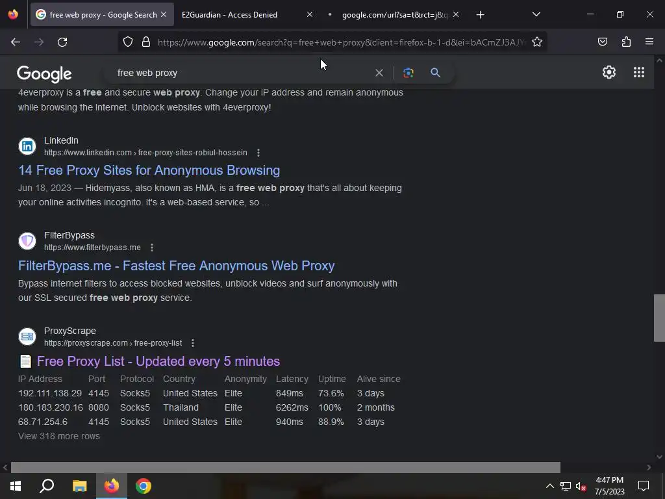The width and height of the screenshot is (665, 499).
Task: Click the IP address 180.183.230.16
Action: [51, 407]
